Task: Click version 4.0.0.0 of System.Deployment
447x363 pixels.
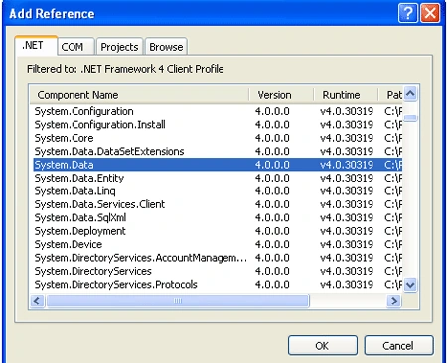Action: (x=272, y=231)
